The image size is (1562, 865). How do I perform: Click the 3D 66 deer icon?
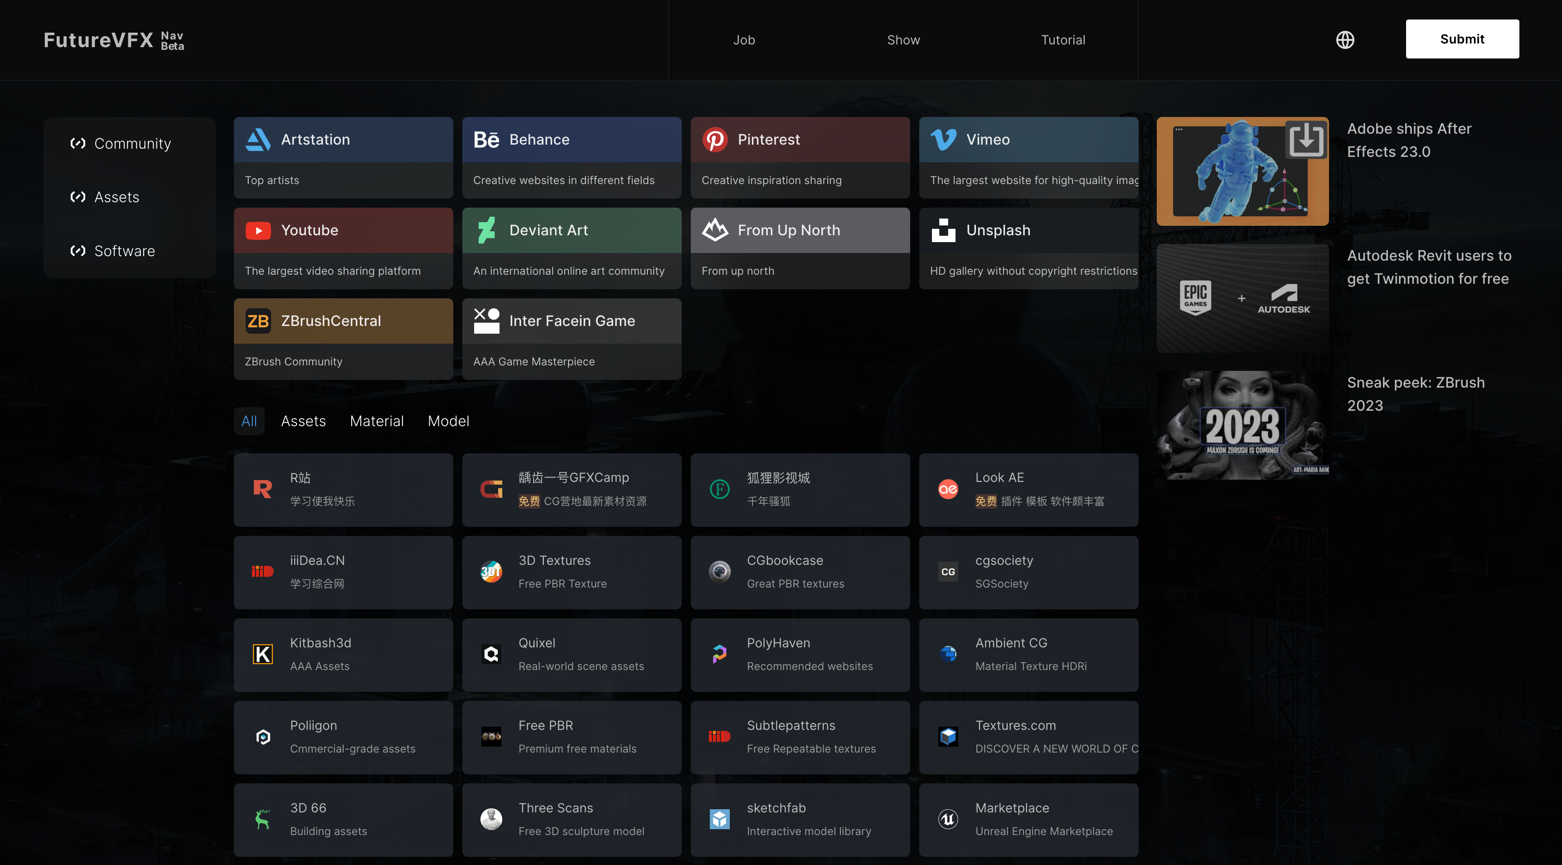point(262,819)
